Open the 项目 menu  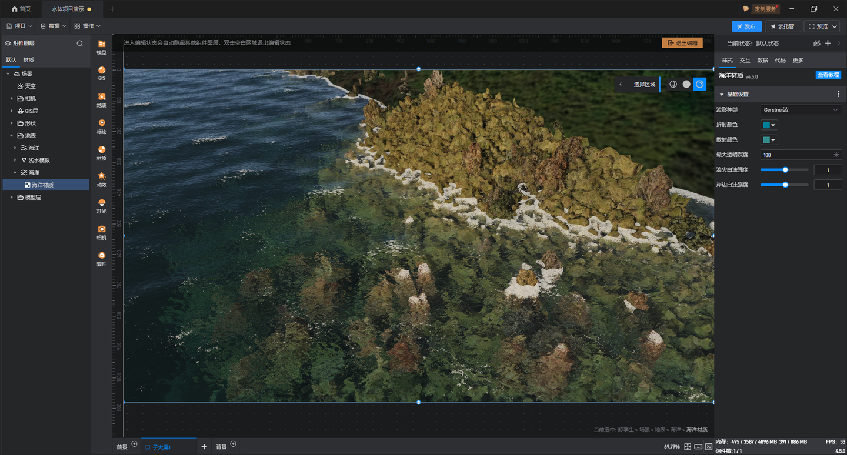pyautogui.click(x=19, y=26)
